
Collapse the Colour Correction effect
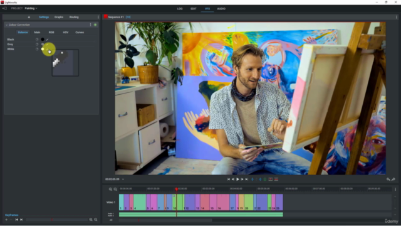click(7, 25)
